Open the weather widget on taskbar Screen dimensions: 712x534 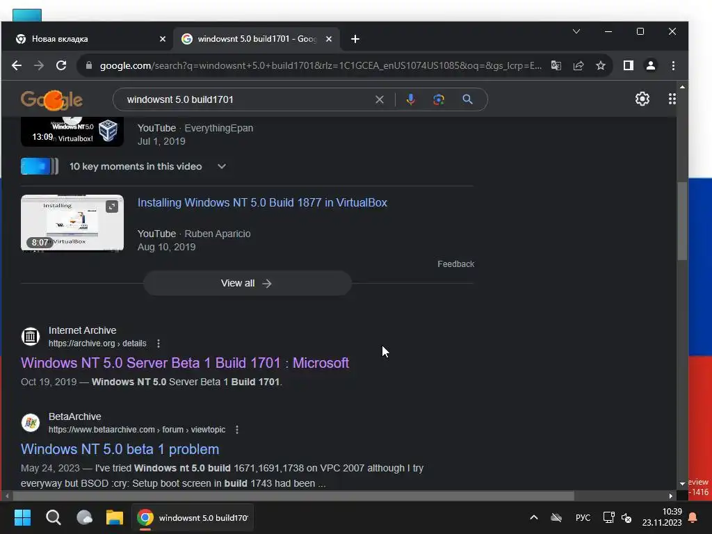point(84,517)
